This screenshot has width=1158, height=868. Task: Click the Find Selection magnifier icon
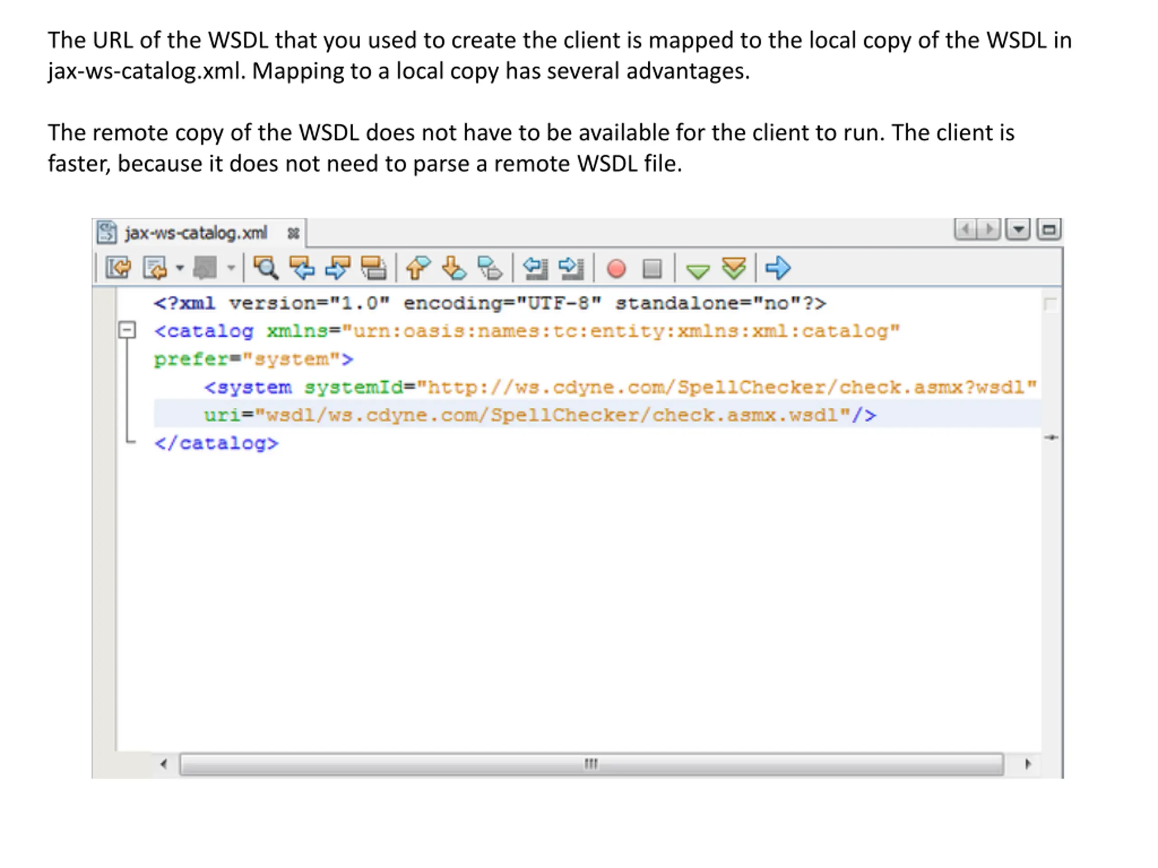tap(266, 268)
